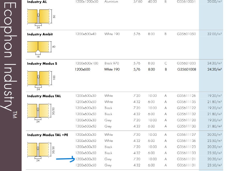
Task: Click the 'Aluminium' colour cell
Action: pyautogui.click(x=111, y=2)
